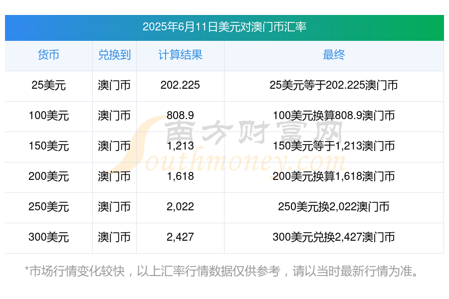Image resolution: width=449 pixels, height=299 pixels.
Task: Click the text 100美元换算808.9澳门币
Action: tap(334, 116)
